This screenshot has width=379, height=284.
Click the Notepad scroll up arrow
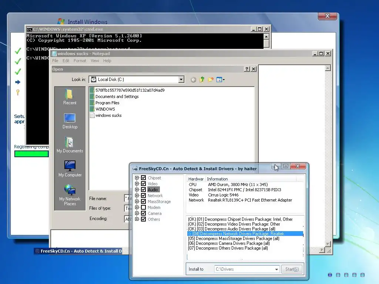328,68
